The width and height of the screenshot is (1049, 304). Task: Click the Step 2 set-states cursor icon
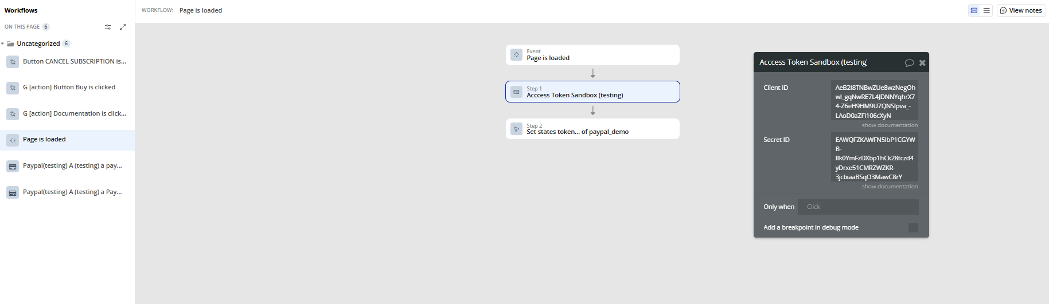tap(516, 129)
